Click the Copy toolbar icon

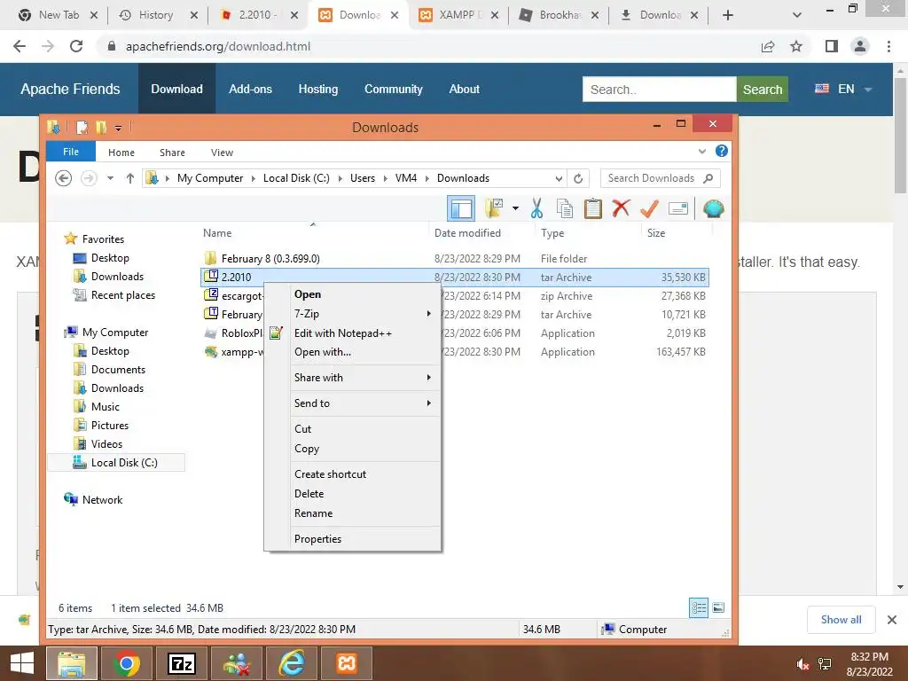point(565,208)
